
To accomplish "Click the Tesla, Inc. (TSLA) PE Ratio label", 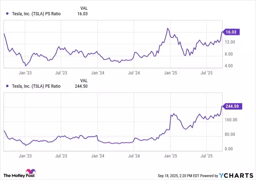I will [36, 86].
